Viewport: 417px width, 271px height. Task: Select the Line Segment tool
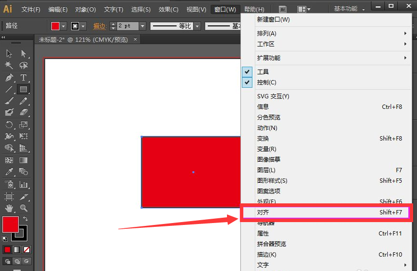[9, 89]
